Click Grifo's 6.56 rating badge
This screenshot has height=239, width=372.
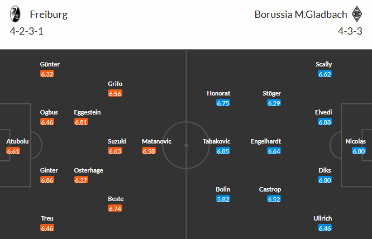point(115,94)
